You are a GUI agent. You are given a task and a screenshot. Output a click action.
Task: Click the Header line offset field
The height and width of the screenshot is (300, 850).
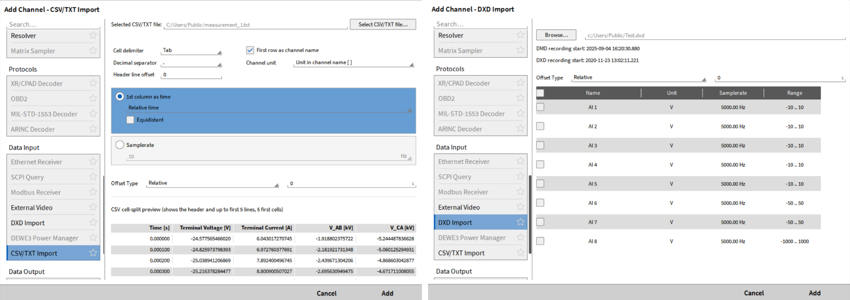[x=192, y=75]
